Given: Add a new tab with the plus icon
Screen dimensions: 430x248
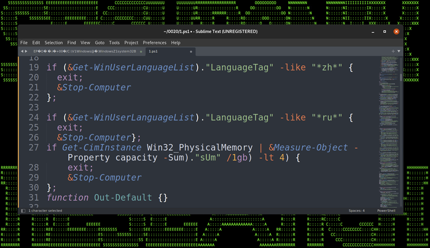Looking at the screenshot, I should pyautogui.click(x=393, y=51).
